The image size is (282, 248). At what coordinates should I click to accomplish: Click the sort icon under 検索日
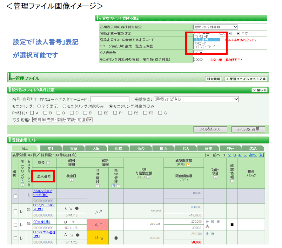coord(72,181)
